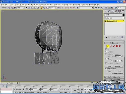
Task: Select the Scale tool in toolbar
Action: [x=47, y=8]
